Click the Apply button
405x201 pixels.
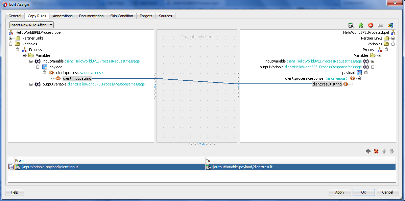(339, 192)
